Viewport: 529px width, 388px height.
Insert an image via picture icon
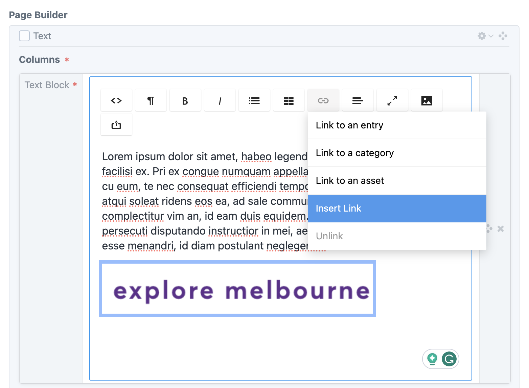[x=427, y=100]
